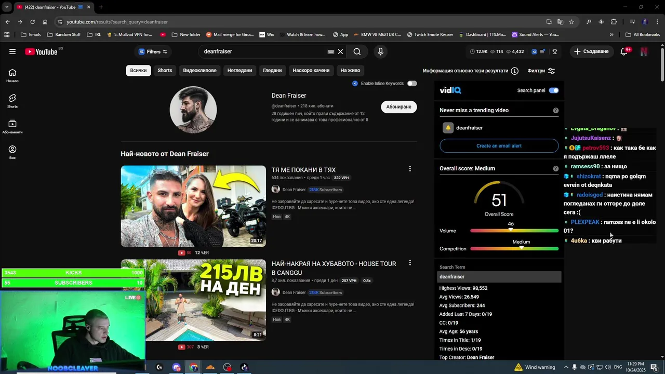Click the deanfraiser alert bell icon in vidIQ panel

pyautogui.click(x=448, y=128)
